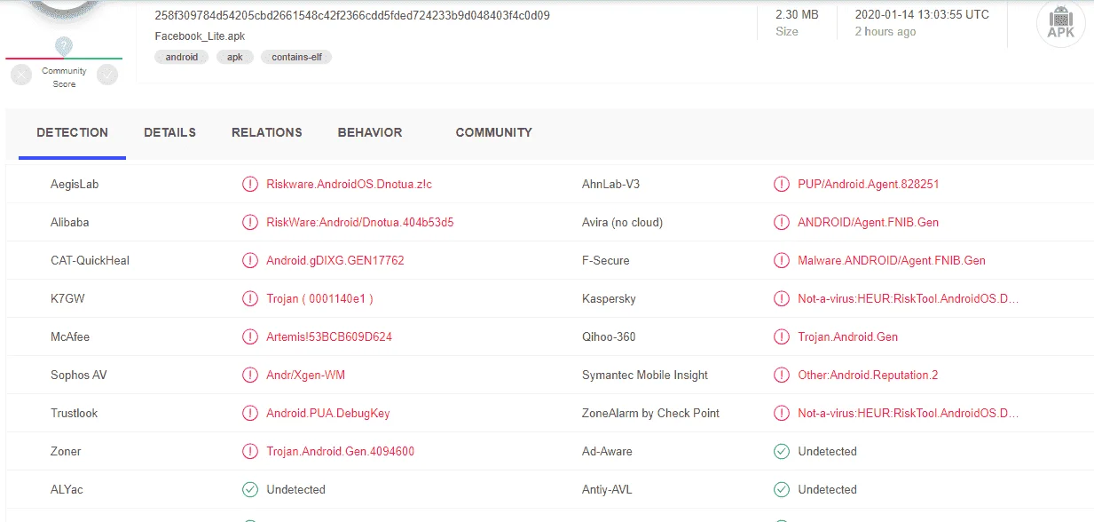Click the android tag
This screenshot has width=1094, height=522.
pos(182,57)
